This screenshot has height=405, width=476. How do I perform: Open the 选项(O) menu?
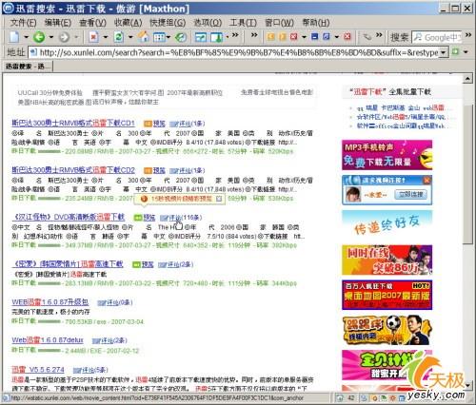tap(208, 23)
